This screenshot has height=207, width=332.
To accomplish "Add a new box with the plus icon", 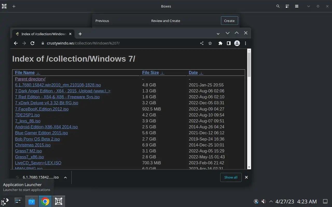I will coord(14,6).
